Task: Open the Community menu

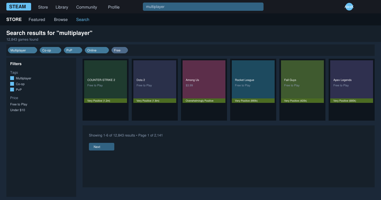Action: coord(87,7)
